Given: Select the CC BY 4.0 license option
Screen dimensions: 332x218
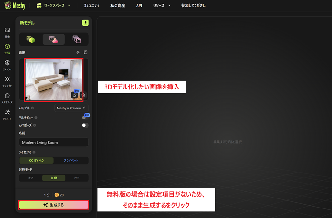Looking at the screenshot, I should (36, 160).
